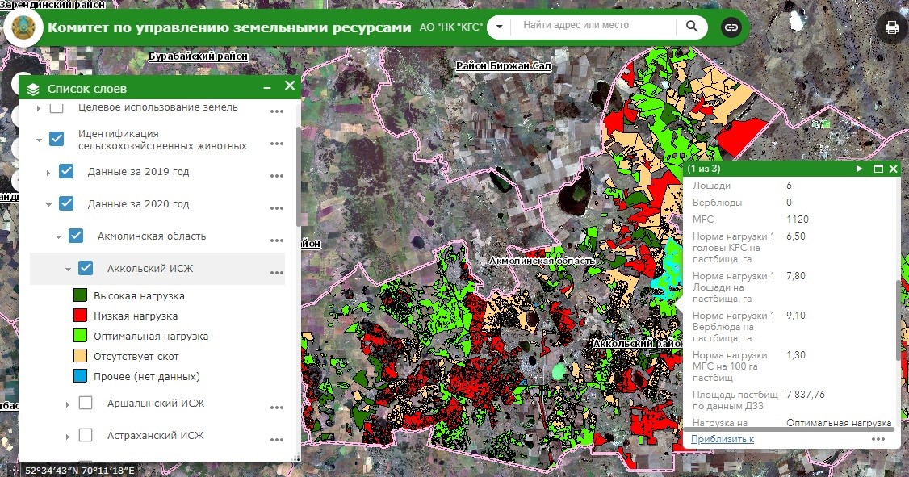909x477 pixels.
Task: Click the play arrow for next feature
Action: click(x=859, y=169)
